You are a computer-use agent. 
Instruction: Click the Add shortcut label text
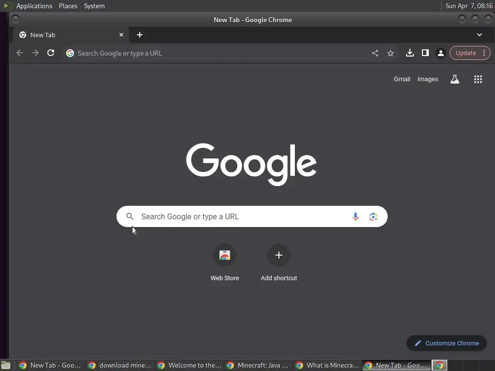click(x=279, y=278)
